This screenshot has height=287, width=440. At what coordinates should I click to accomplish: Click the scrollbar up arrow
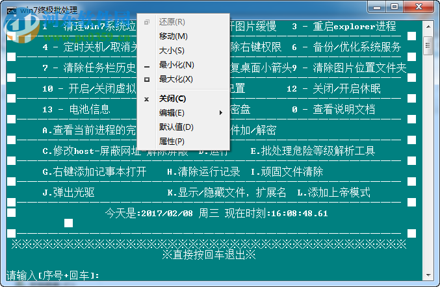[x=428, y=27]
